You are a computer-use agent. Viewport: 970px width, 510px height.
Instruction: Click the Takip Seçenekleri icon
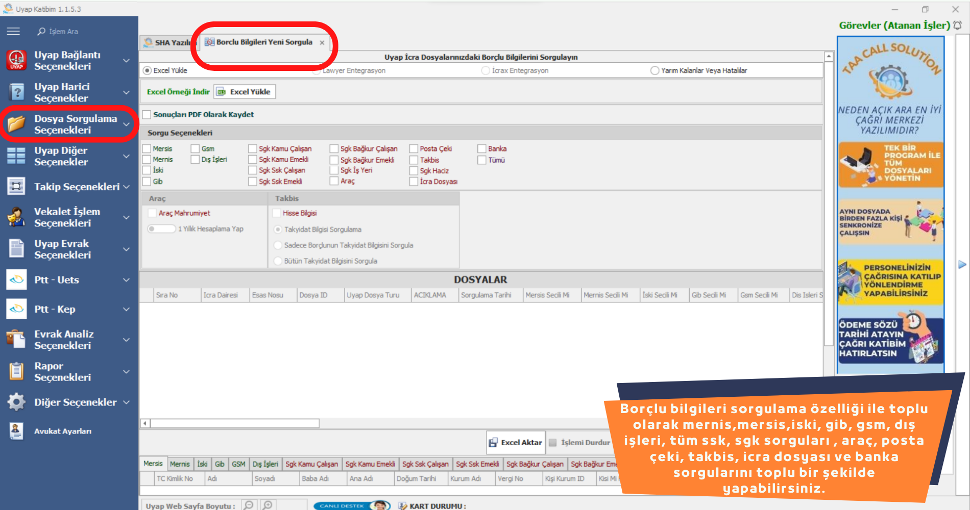tap(16, 187)
